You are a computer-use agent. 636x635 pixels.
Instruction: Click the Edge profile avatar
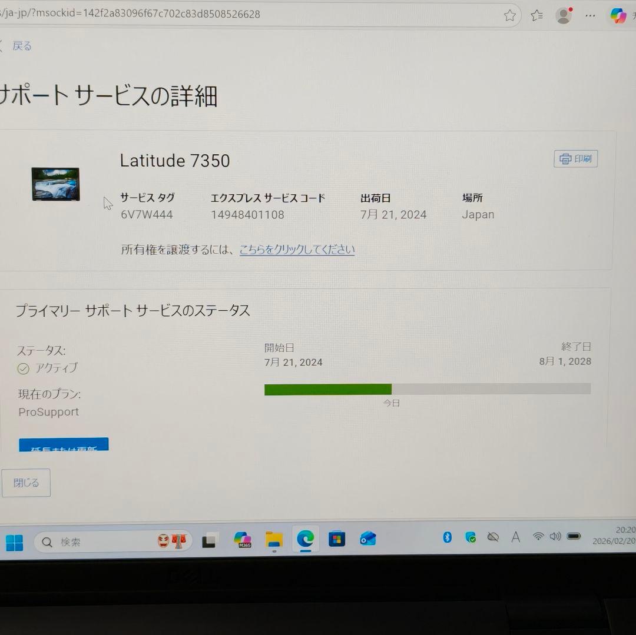pos(564,15)
